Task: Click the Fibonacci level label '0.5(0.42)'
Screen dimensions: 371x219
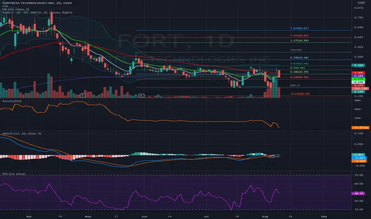Action: click(x=297, y=68)
